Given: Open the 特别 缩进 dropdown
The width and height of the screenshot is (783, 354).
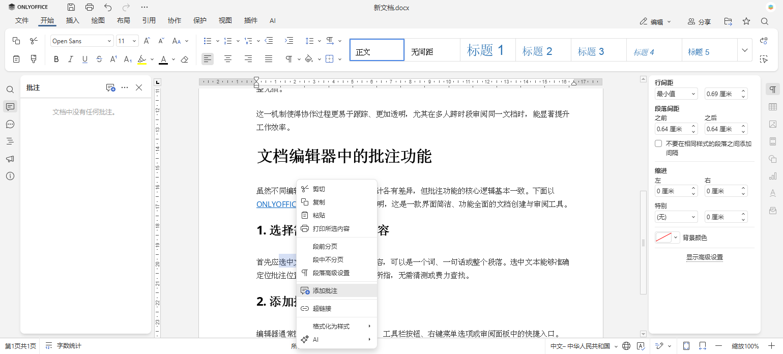Looking at the screenshot, I should (x=676, y=216).
